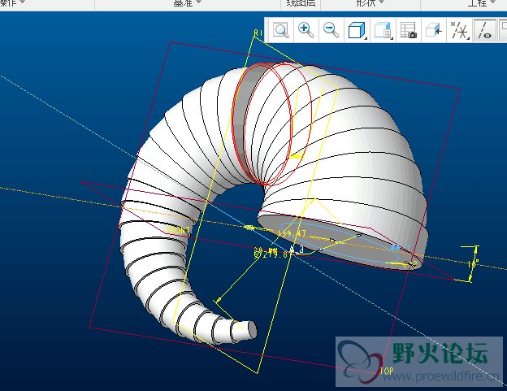Select the TOP datum plane label
The image size is (507, 391).
click(387, 371)
